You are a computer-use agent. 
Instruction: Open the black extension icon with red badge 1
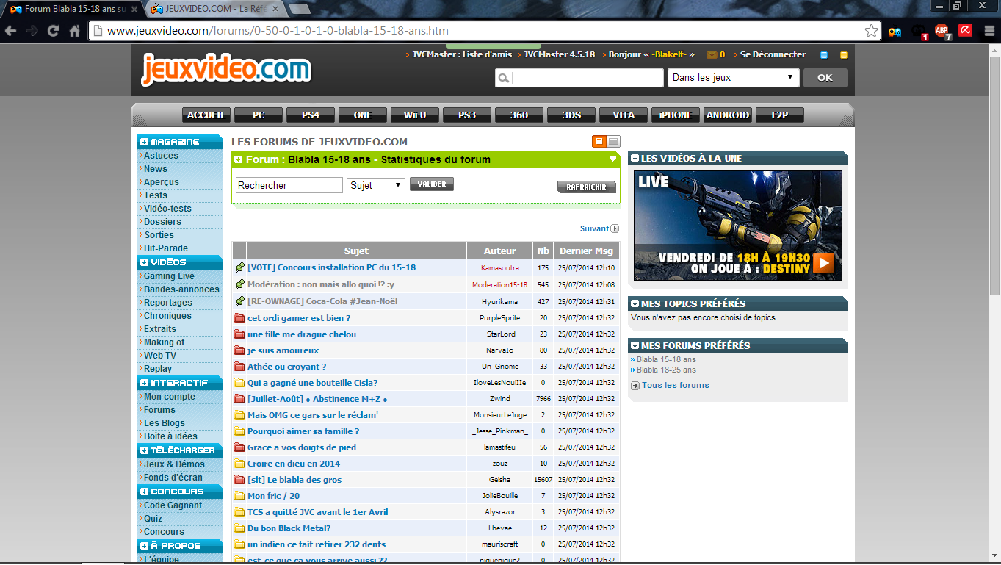[919, 32]
